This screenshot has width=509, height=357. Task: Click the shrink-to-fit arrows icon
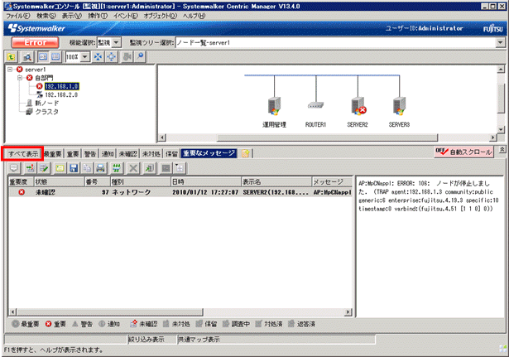98,57
